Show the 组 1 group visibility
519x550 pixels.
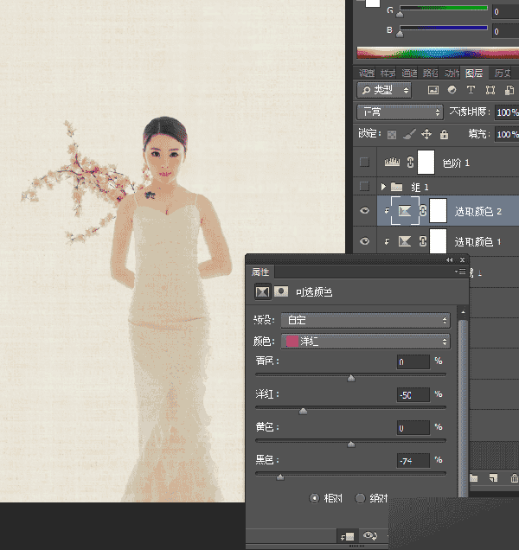click(x=365, y=187)
